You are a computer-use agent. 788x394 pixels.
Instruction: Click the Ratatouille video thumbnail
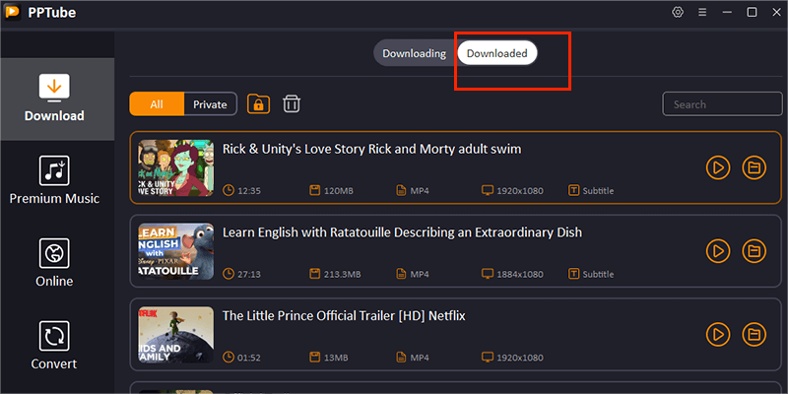point(176,250)
